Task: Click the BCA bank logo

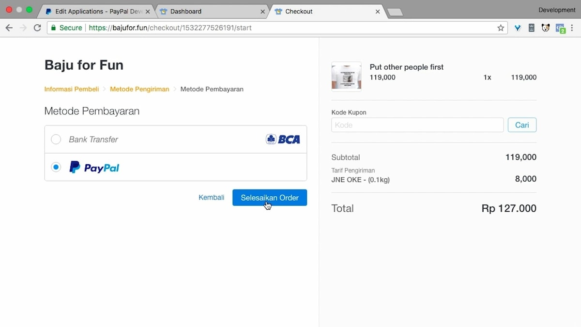Action: [283, 140]
